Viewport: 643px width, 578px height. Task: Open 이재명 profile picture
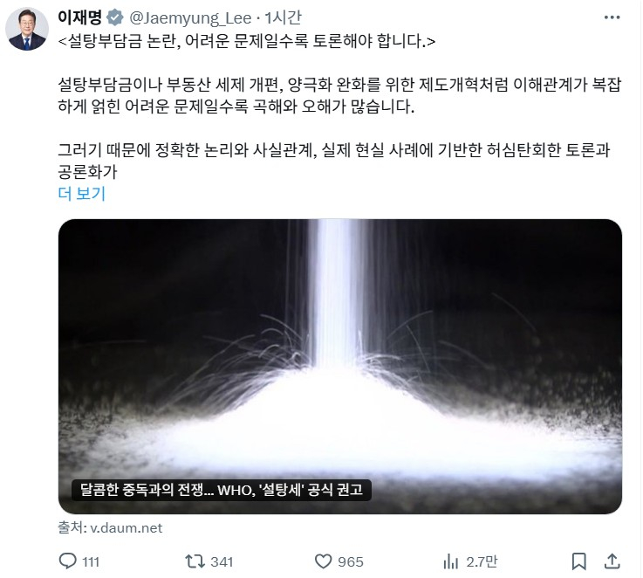tap(27, 30)
